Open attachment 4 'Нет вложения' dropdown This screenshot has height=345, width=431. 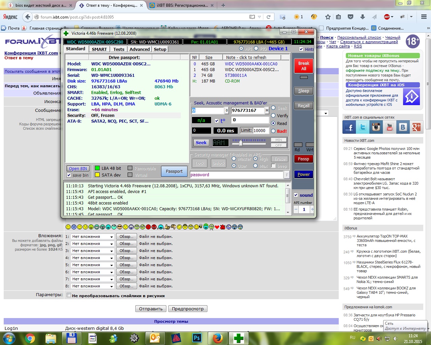point(93,258)
